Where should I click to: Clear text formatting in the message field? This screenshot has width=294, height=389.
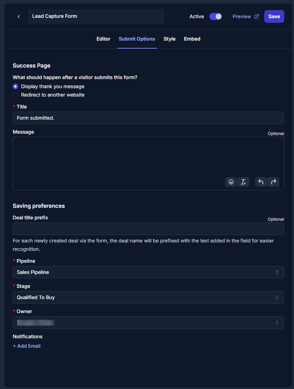(x=243, y=182)
